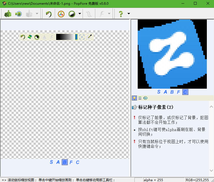
Task: Click the black-white alpha circle icon
Action: (72, 14)
